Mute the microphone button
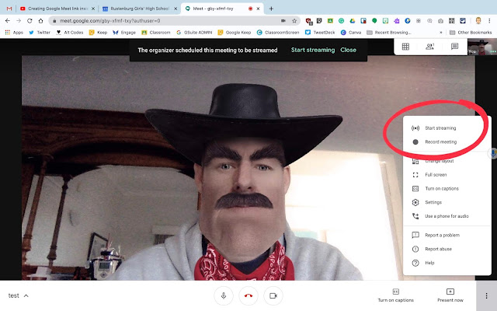Screen dimensions: 497x311 click(x=224, y=295)
